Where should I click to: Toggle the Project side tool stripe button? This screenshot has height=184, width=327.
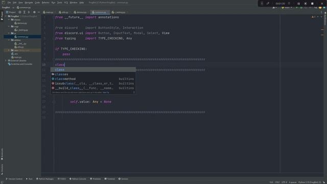pos(2,16)
